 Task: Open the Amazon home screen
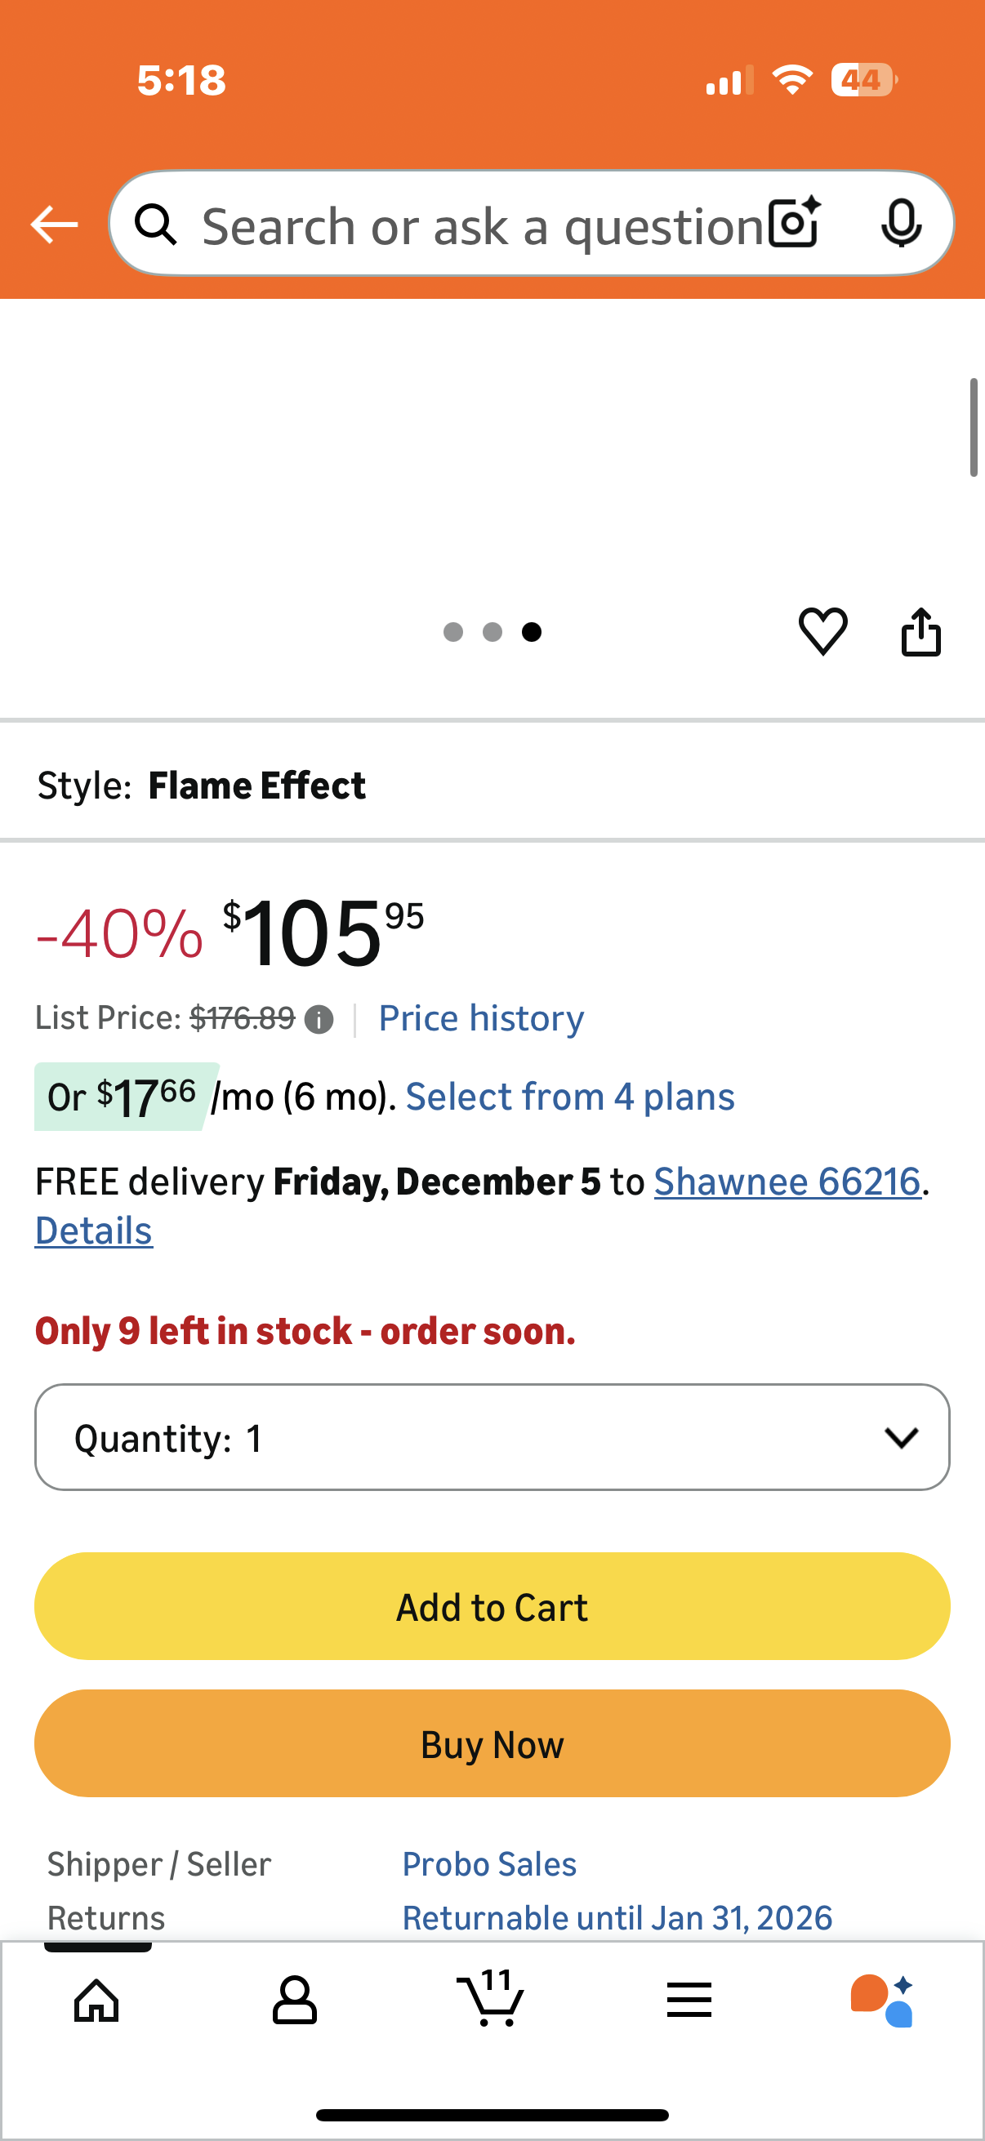point(97,2000)
